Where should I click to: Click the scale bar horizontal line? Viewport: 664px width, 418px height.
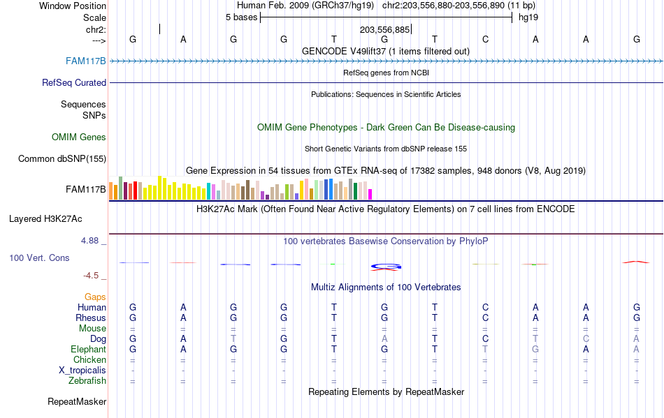coord(387,17)
